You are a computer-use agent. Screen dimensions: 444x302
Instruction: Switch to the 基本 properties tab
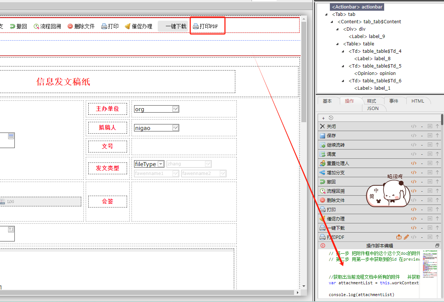click(327, 101)
